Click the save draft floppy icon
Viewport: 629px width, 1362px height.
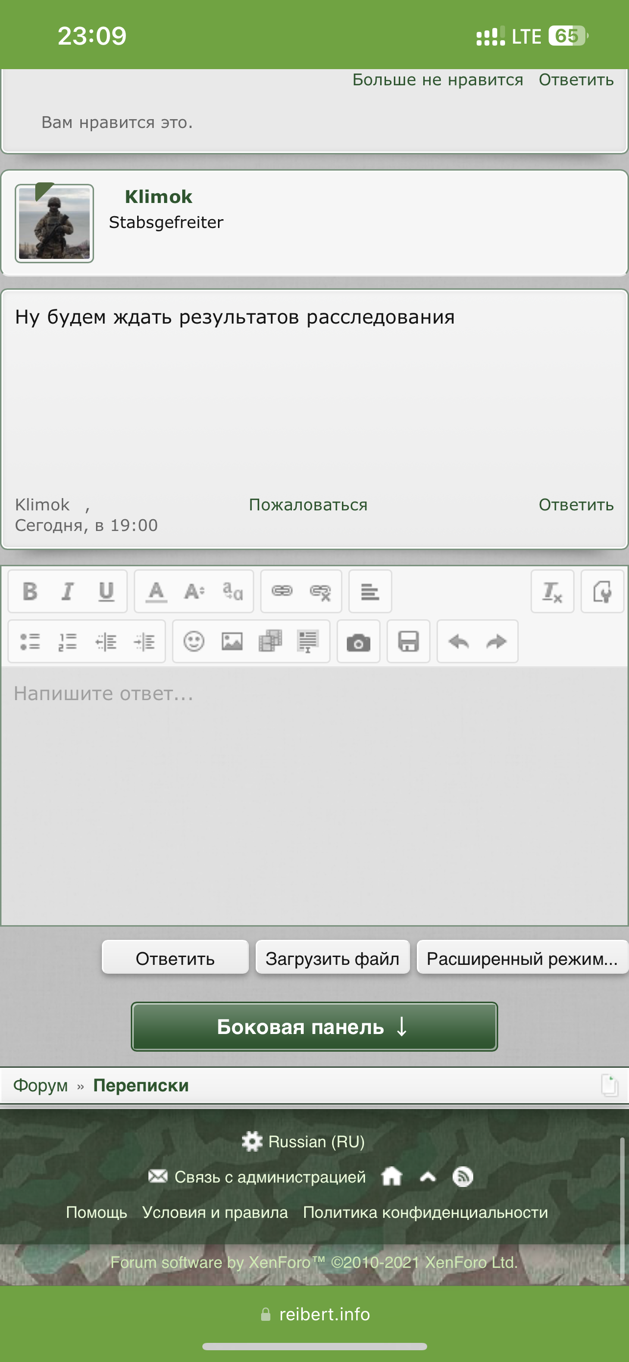coord(408,641)
